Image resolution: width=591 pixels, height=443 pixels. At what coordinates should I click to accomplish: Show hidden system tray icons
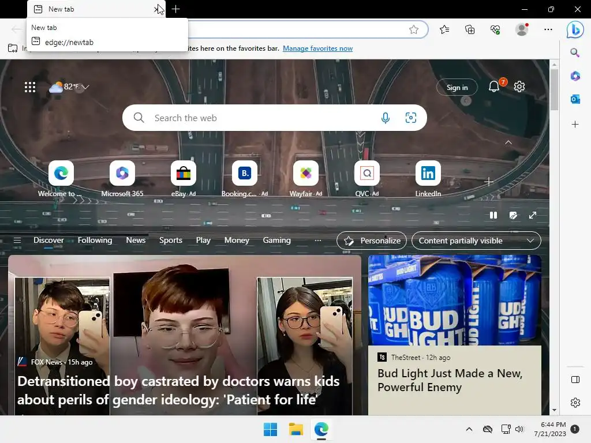pyautogui.click(x=469, y=429)
